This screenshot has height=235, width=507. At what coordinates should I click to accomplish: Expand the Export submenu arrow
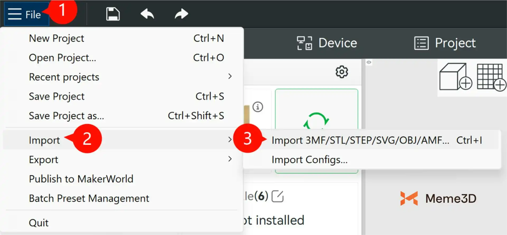(x=230, y=159)
